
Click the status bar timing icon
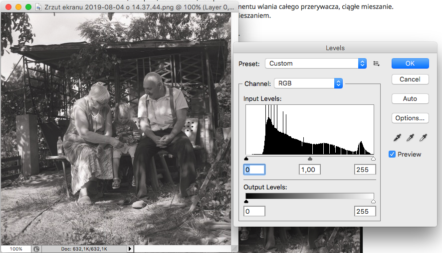(x=36, y=249)
